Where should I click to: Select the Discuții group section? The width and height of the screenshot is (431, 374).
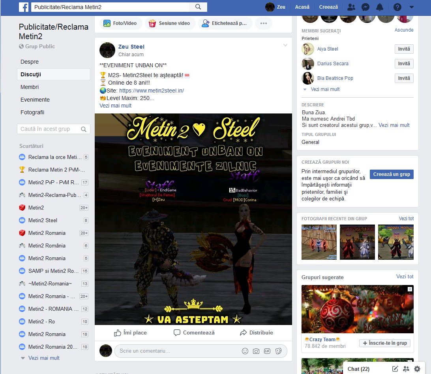pyautogui.click(x=54, y=74)
